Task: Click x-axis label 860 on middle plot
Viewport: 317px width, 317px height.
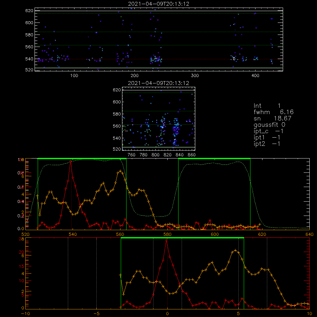Action: (192, 155)
